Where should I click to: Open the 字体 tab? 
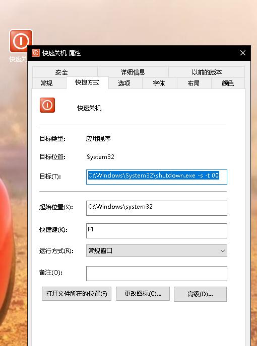pyautogui.click(x=159, y=83)
